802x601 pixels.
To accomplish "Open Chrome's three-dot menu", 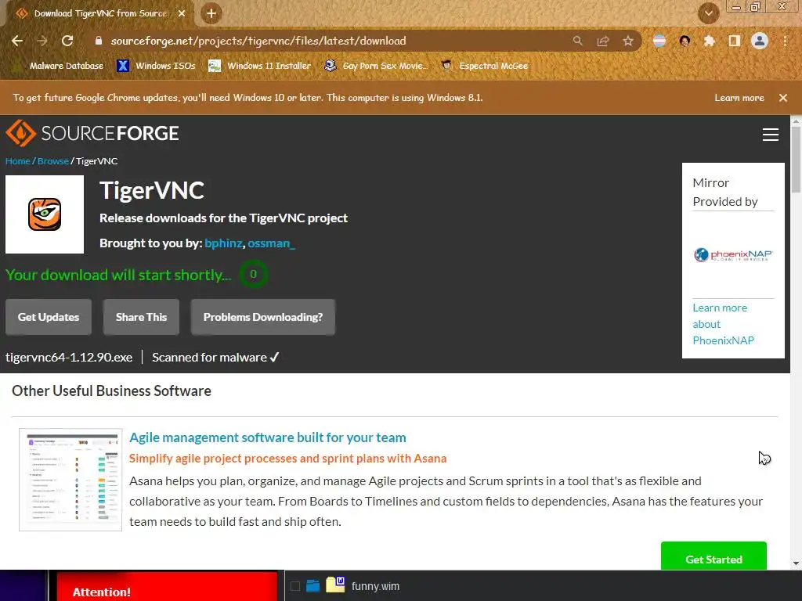I will 785,41.
